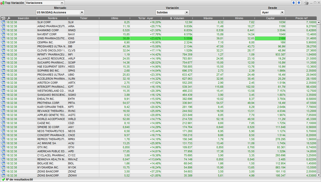
Task: Click the wrench settings icon in header
Action: click(x=8, y=18)
